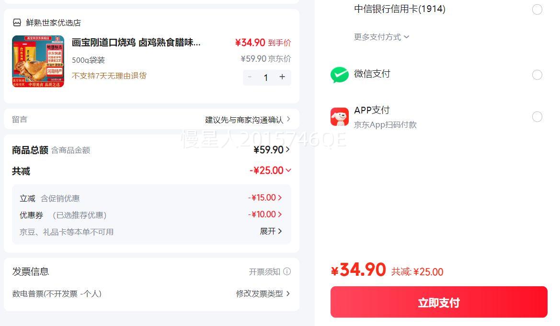Expand 更多支付方式 options
Screen dimensions: 560x326
coord(382,37)
